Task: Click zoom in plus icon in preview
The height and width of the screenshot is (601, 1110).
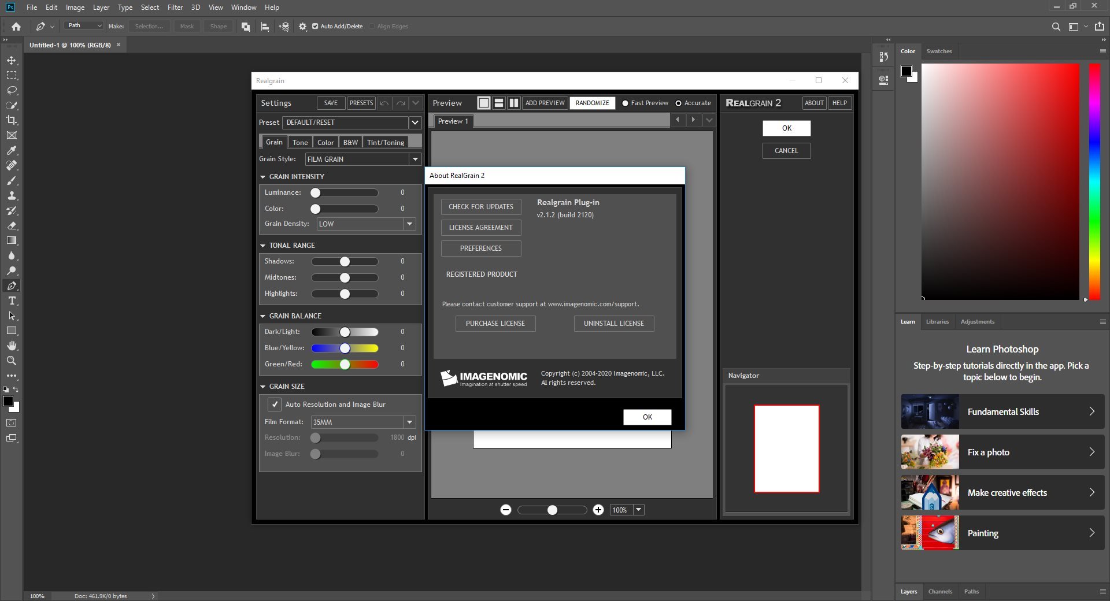Action: click(x=598, y=510)
